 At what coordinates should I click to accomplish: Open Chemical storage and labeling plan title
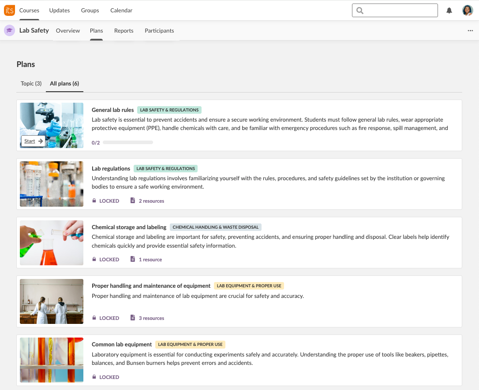click(x=129, y=227)
